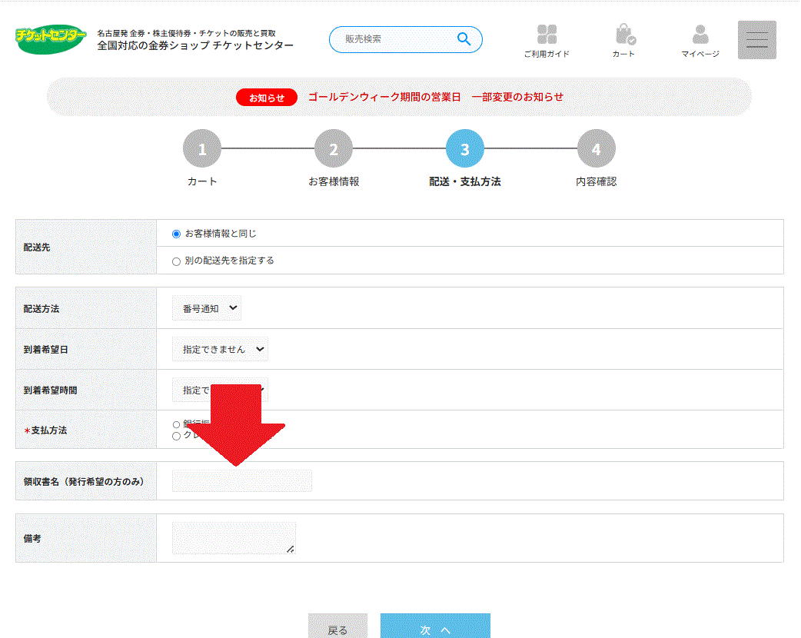Click the 名古屋発 金券 tagline text
The width and height of the screenshot is (801, 638).
pyautogui.click(x=187, y=33)
